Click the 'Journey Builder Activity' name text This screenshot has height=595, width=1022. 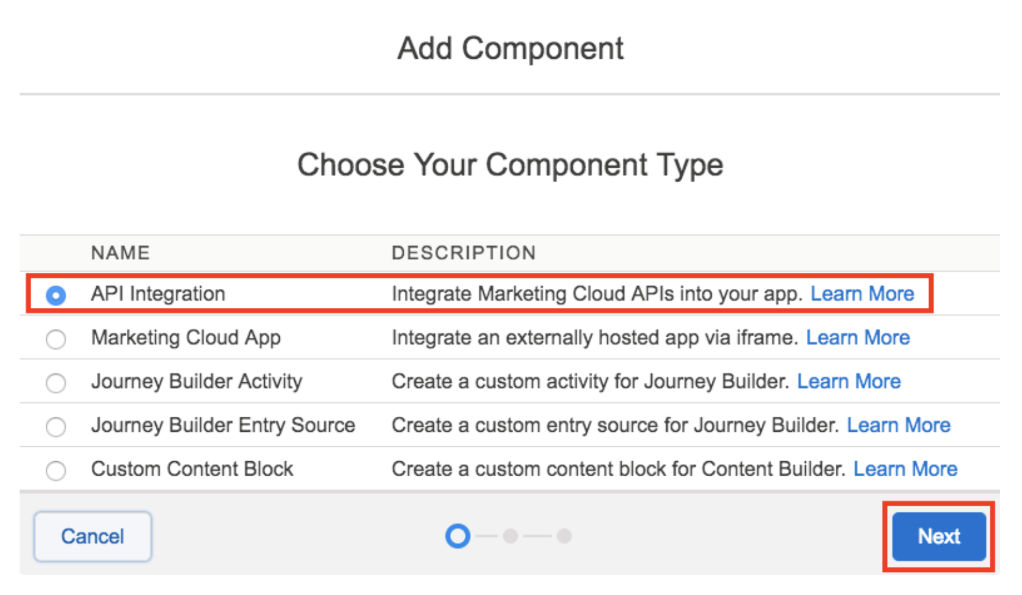tap(197, 382)
